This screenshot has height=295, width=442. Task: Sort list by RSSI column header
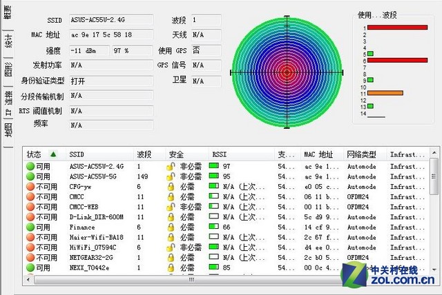(241, 154)
